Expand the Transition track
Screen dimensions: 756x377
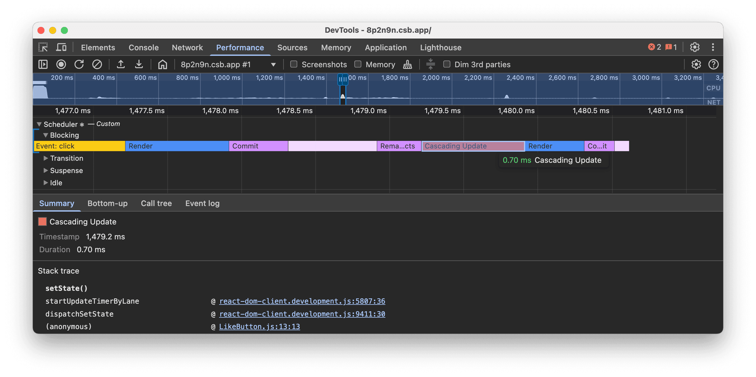(x=45, y=158)
